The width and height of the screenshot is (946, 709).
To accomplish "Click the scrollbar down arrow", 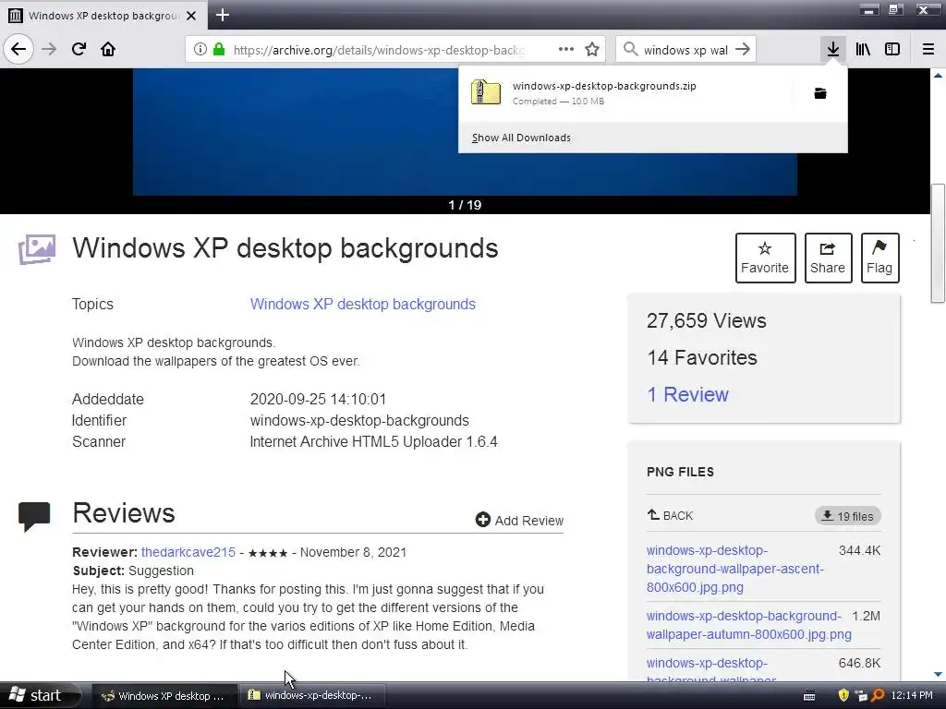I will coord(938,674).
